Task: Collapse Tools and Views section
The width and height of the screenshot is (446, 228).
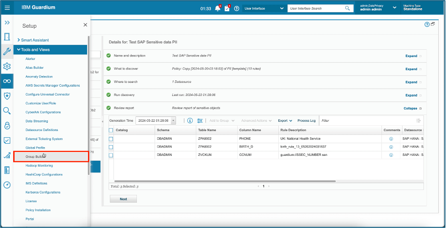Action: (x=50, y=50)
